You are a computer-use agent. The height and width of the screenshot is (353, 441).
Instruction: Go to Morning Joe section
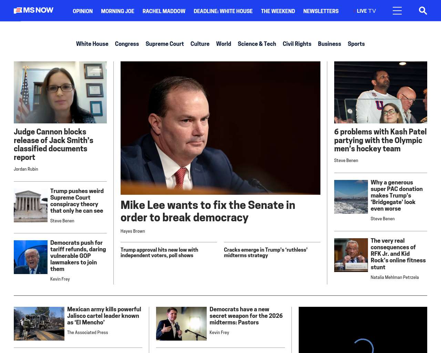point(117,11)
